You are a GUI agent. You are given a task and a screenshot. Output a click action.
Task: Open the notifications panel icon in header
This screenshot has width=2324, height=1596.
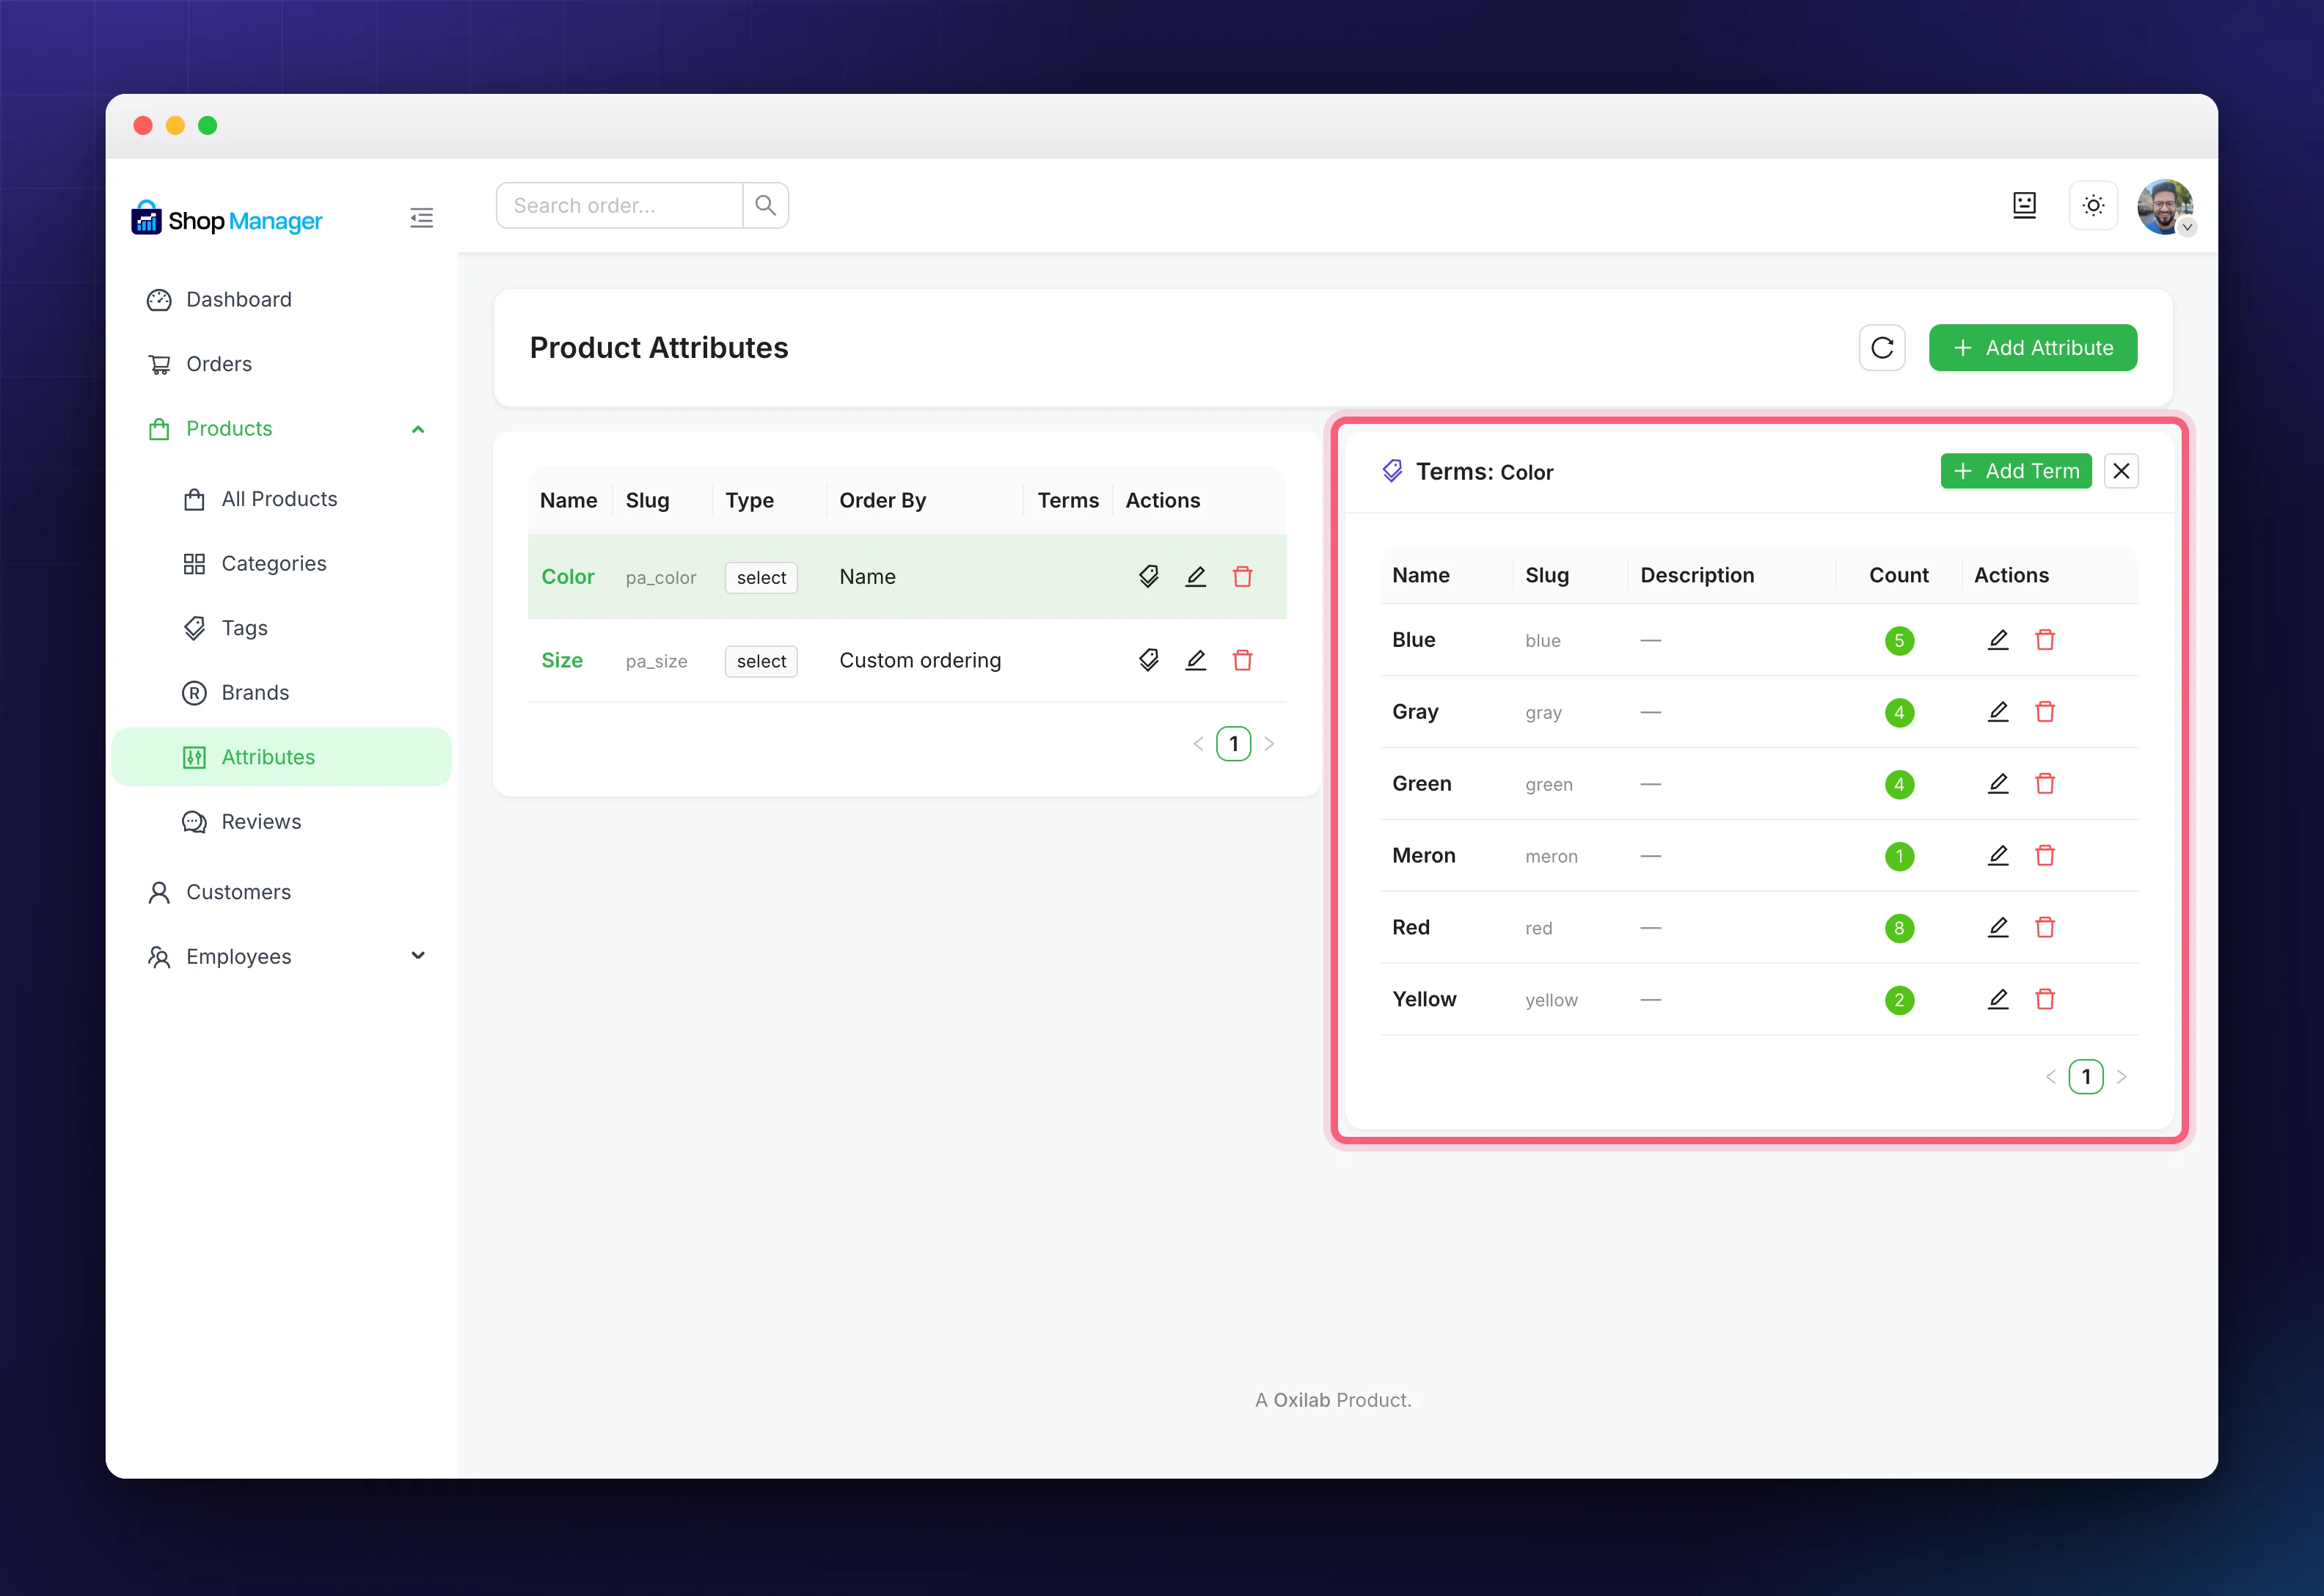(x=2024, y=206)
